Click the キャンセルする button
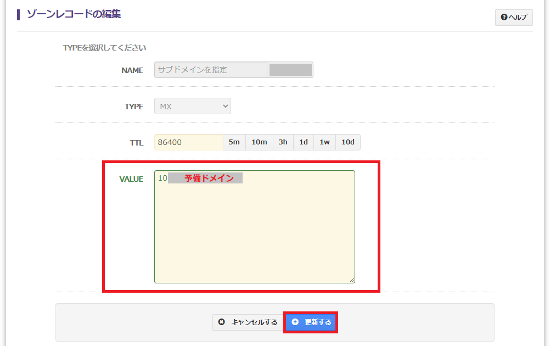This screenshot has height=346, width=550. pos(248,322)
